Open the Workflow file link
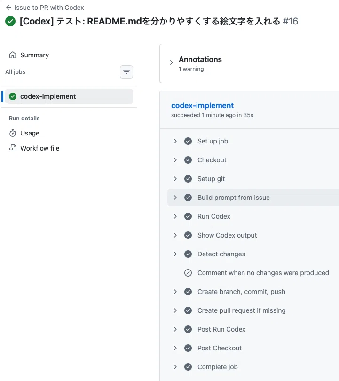 (40, 148)
